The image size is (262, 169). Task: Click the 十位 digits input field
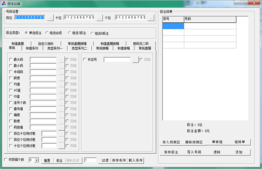pyautogui.click(x=79, y=17)
